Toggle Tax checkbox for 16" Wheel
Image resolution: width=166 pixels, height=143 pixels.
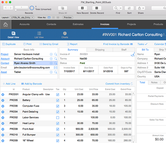tap(58, 140)
